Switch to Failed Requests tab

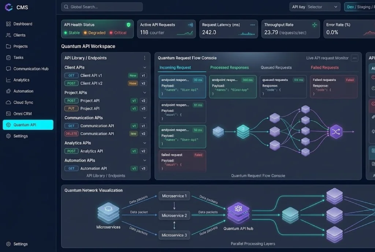pos(324,67)
